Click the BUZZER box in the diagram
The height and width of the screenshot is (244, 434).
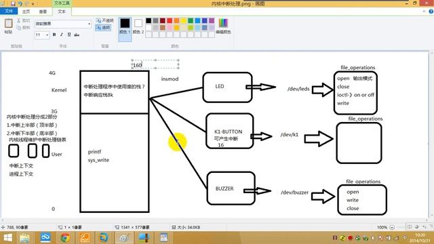pyautogui.click(x=231, y=188)
